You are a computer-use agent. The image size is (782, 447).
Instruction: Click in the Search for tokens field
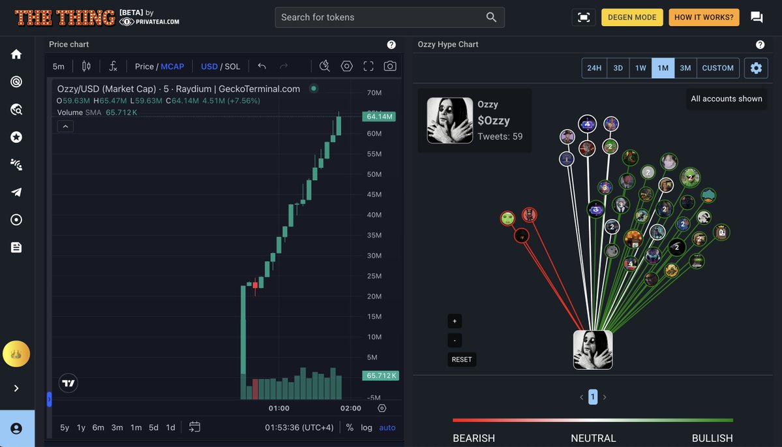(382, 17)
